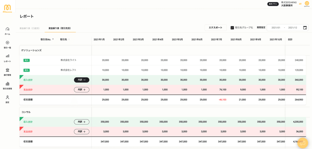Click 株式会社HIFAS 大阪事業所 company name
The image size is (312, 149).
coord(289,4)
